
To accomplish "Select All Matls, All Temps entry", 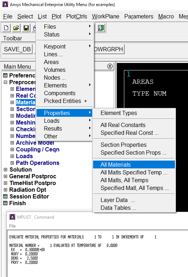I will coord(134,180).
